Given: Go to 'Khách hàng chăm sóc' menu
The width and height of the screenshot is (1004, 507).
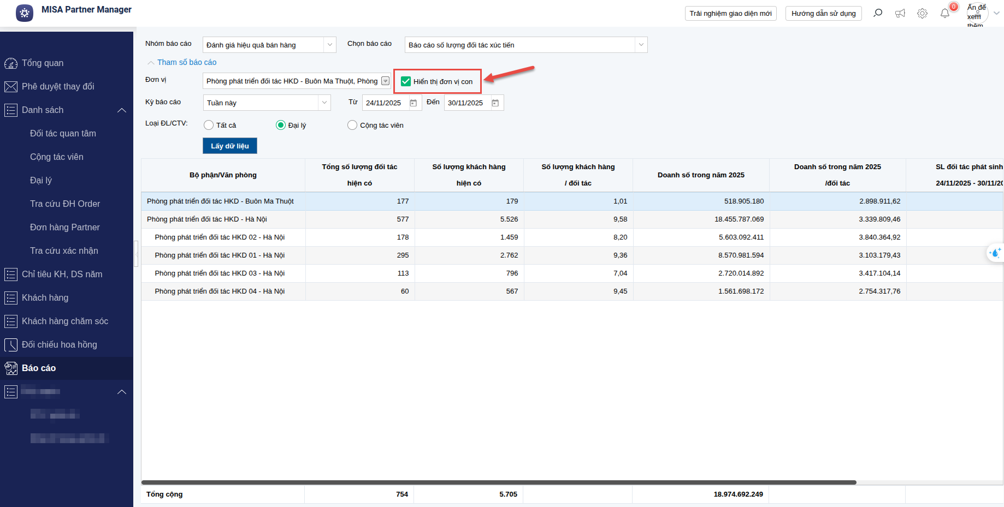Looking at the screenshot, I should 64,321.
